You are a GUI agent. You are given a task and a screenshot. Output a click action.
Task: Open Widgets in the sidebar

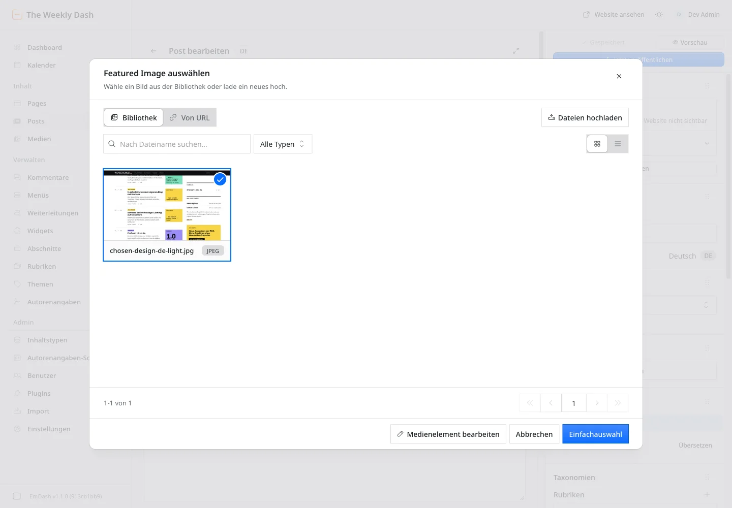(40, 231)
